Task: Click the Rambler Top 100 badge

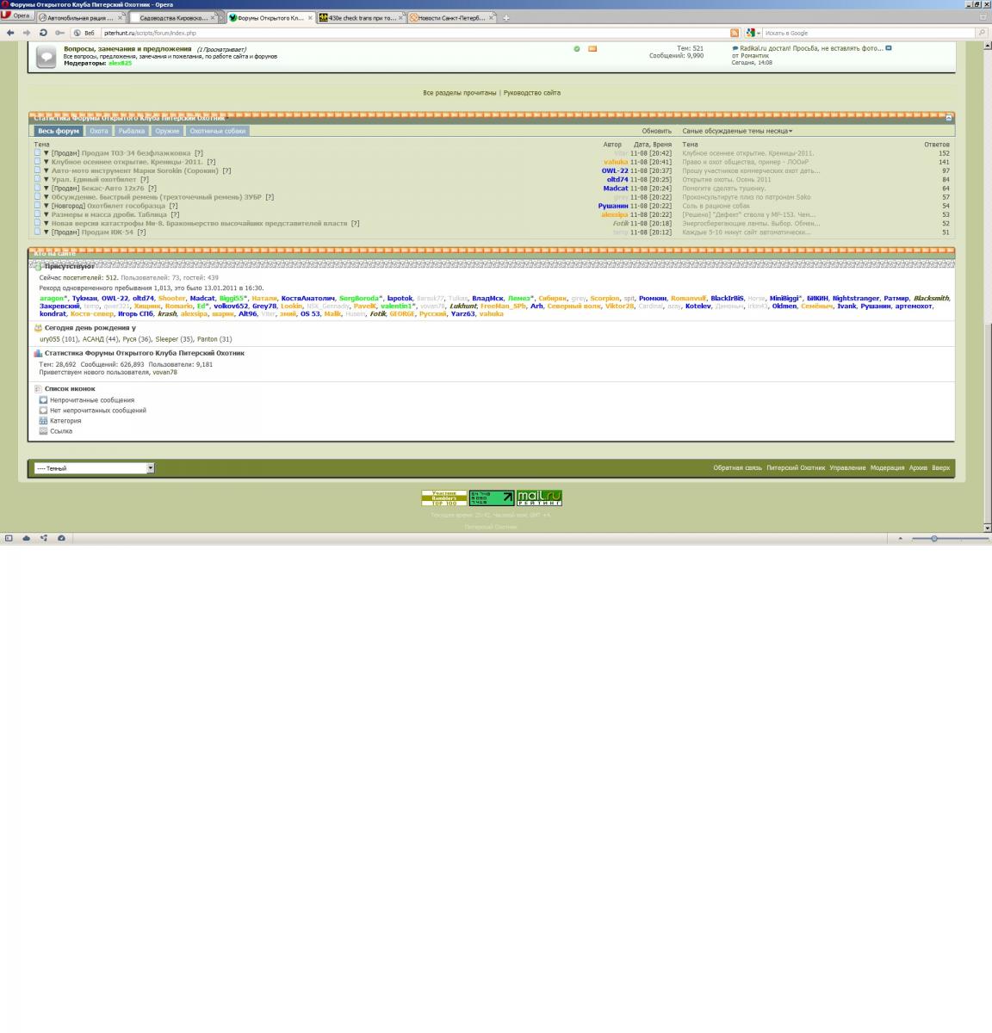Action: [443, 498]
